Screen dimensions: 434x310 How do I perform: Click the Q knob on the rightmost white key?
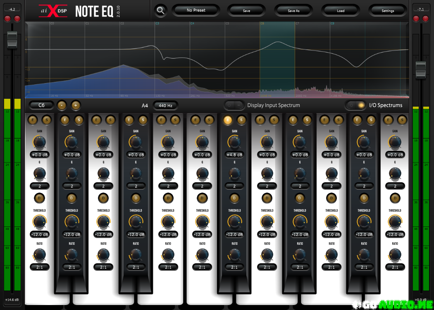[x=395, y=174]
